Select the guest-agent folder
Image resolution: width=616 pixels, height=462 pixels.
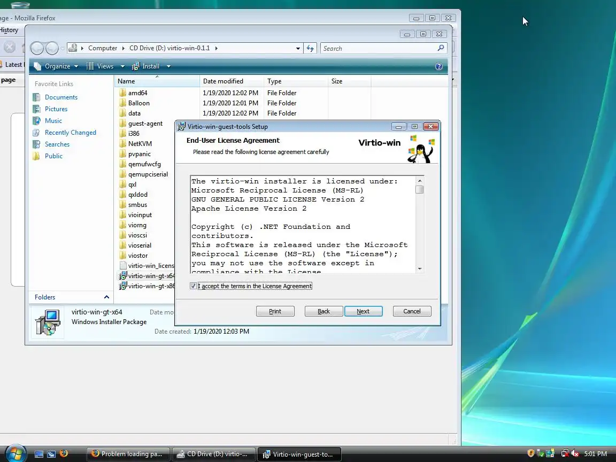pyautogui.click(x=145, y=124)
